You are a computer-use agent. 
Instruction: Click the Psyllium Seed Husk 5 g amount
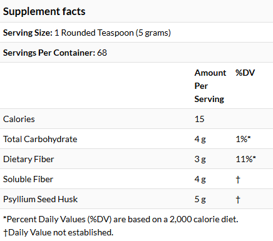[x=200, y=199]
